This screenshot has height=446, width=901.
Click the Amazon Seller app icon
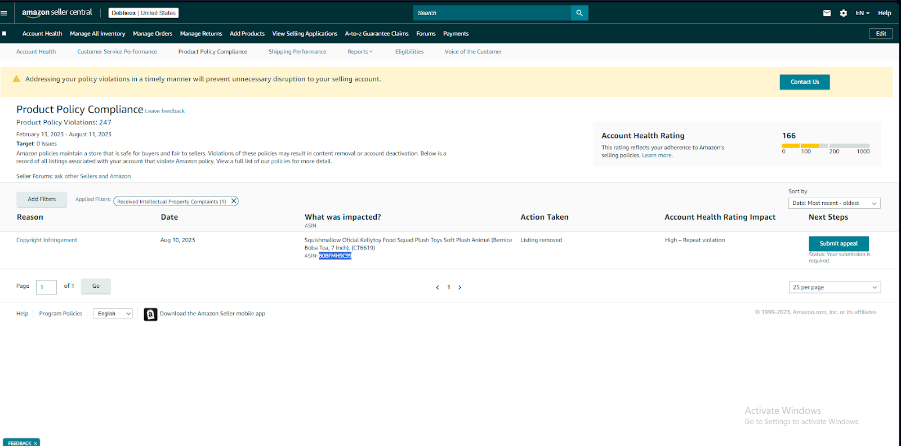[x=150, y=314]
